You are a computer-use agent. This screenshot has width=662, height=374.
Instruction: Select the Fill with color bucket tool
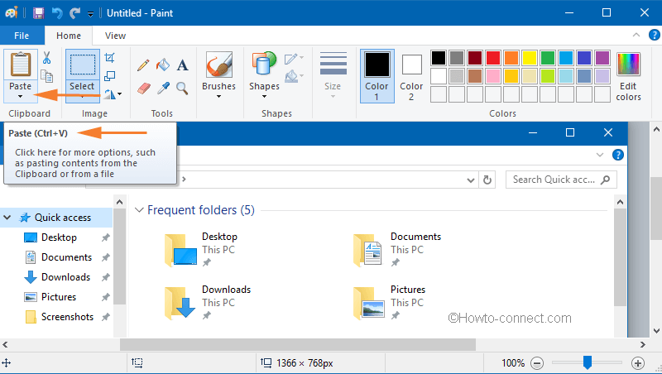coord(162,65)
